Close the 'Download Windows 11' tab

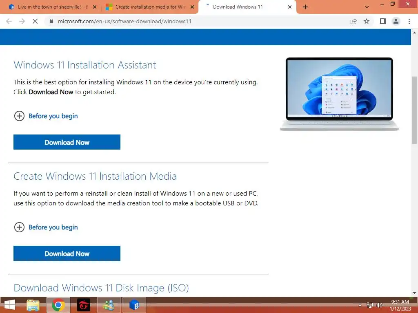[x=290, y=7]
